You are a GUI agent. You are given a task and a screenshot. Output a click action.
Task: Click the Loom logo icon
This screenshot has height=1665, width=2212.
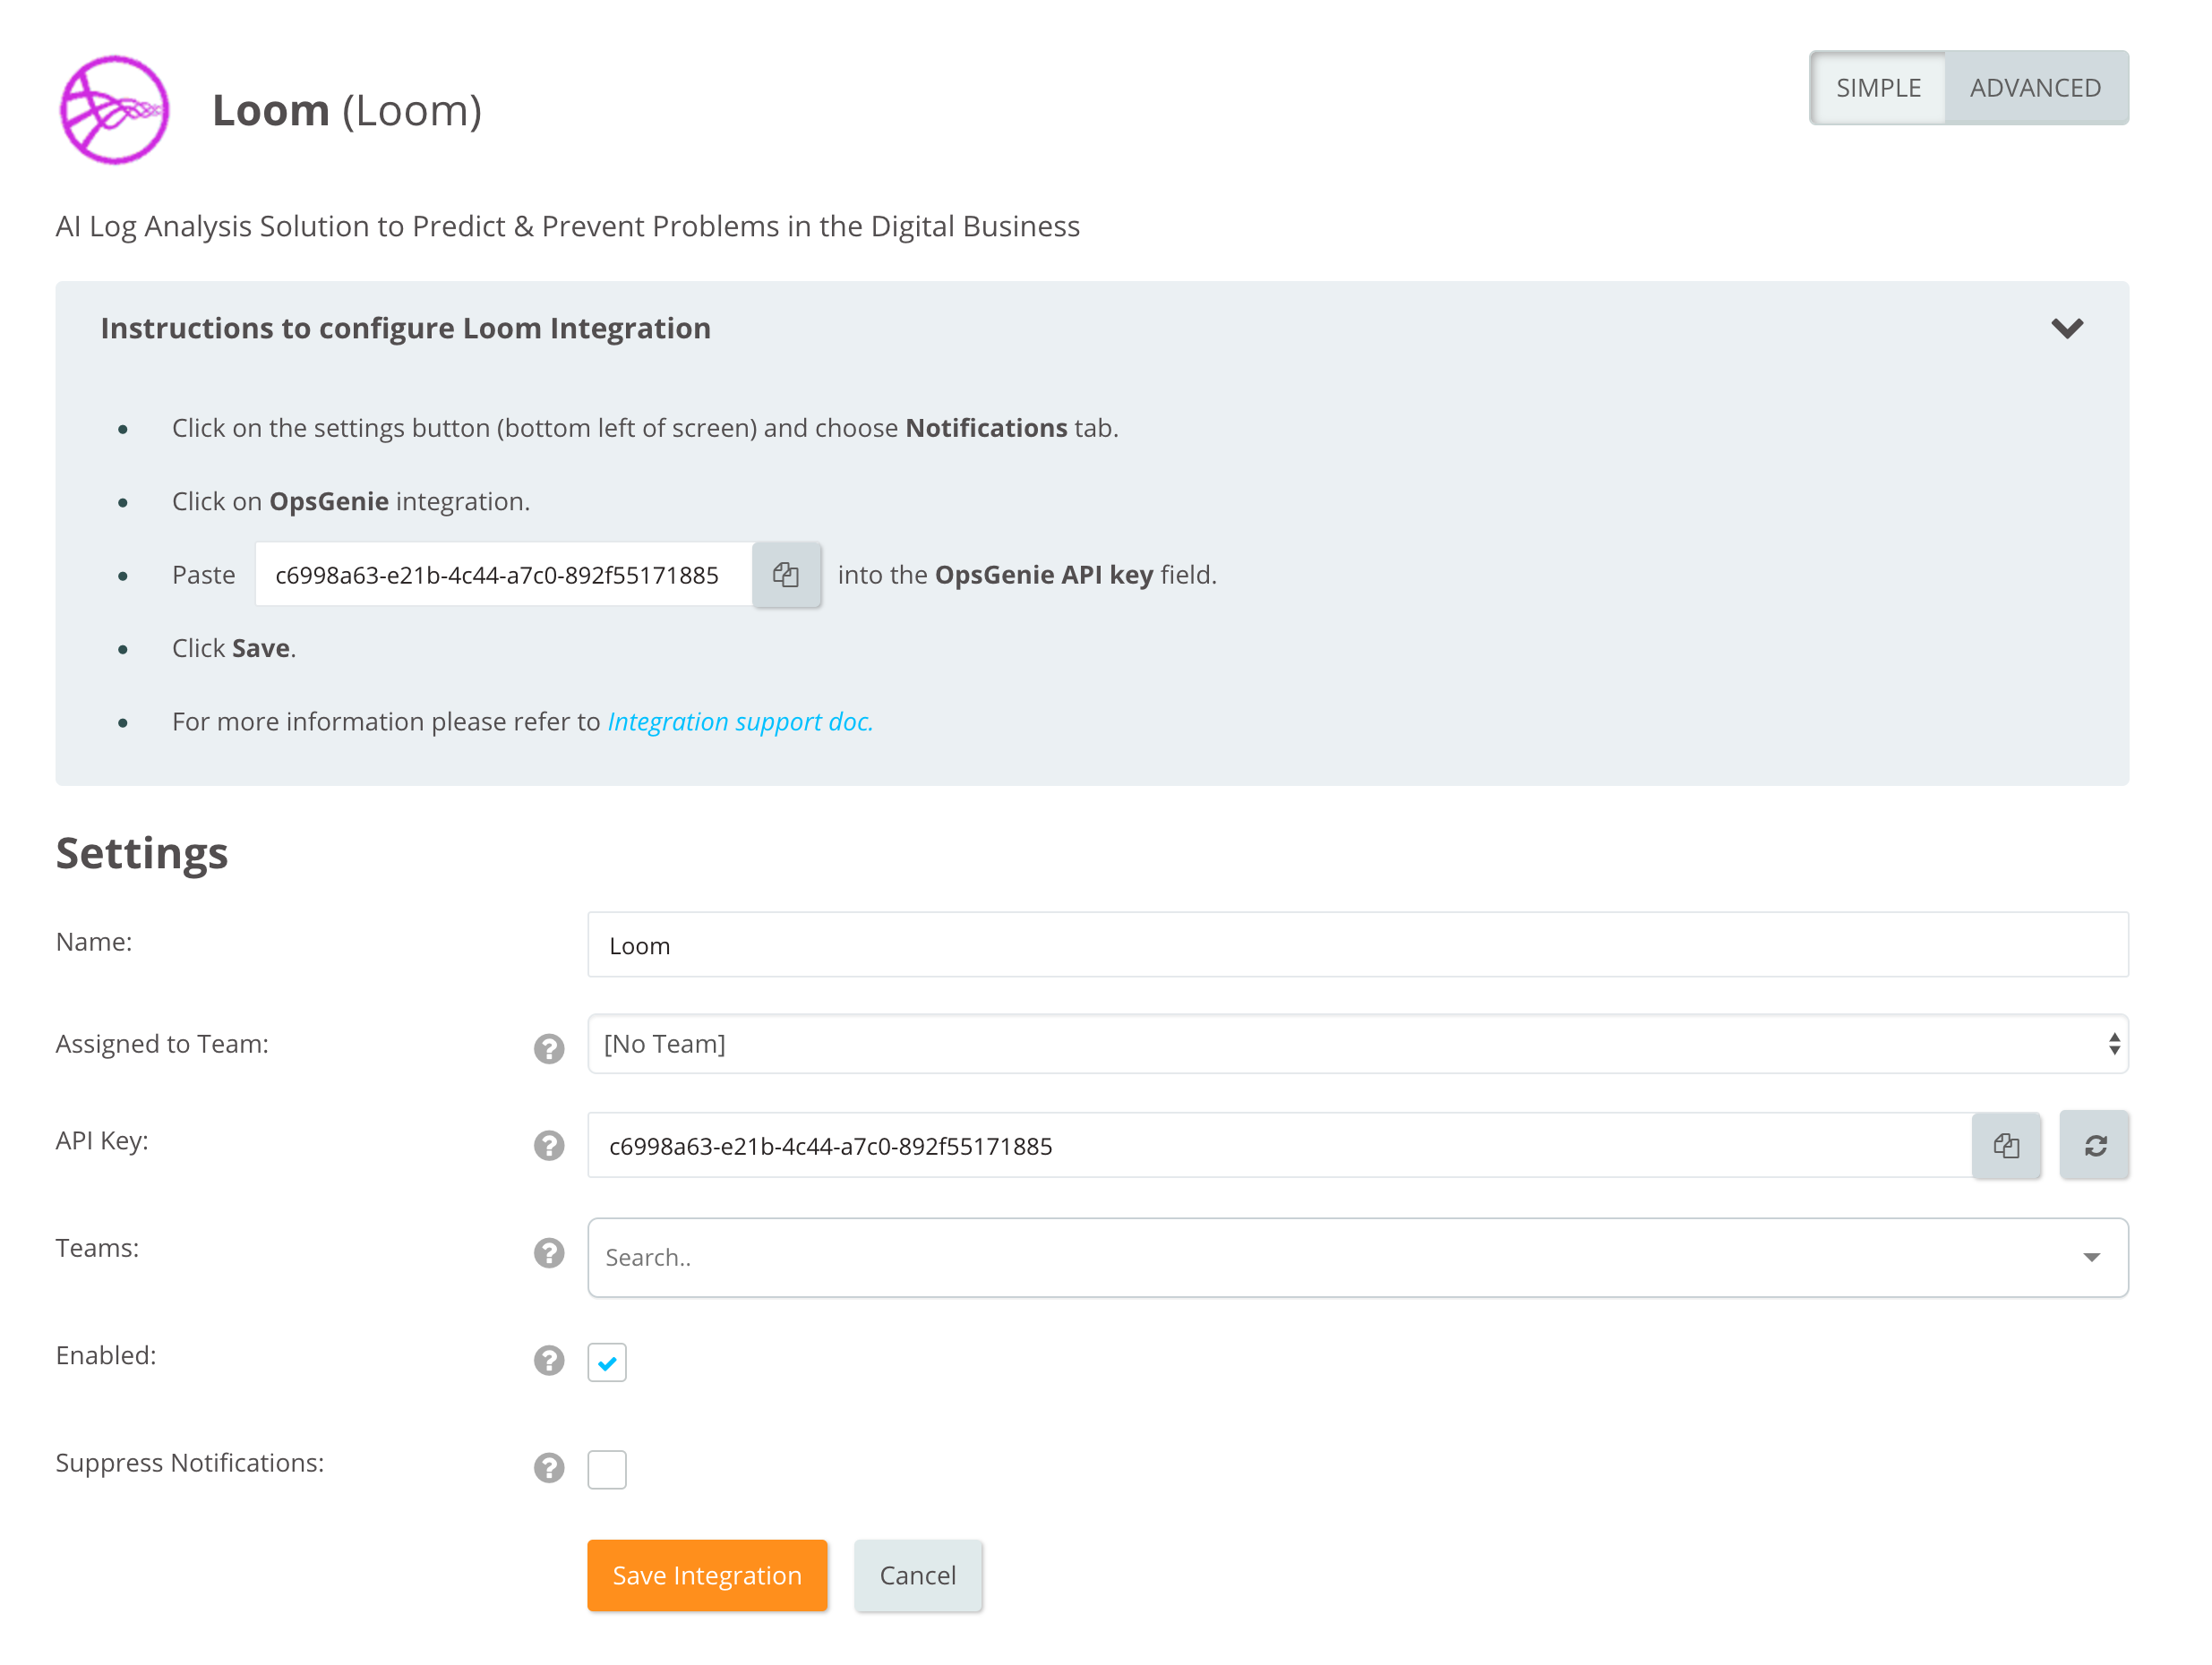(114, 110)
